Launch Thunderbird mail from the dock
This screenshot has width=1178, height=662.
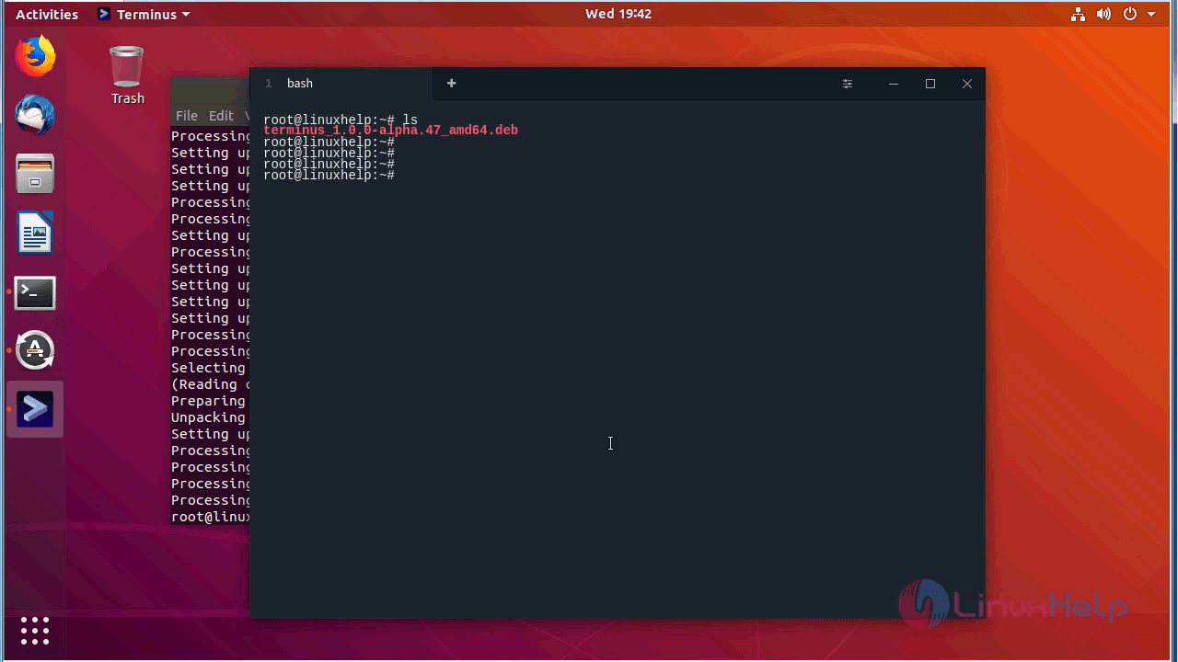(35, 115)
